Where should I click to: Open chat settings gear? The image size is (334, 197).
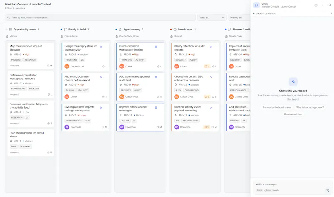tap(316, 5)
